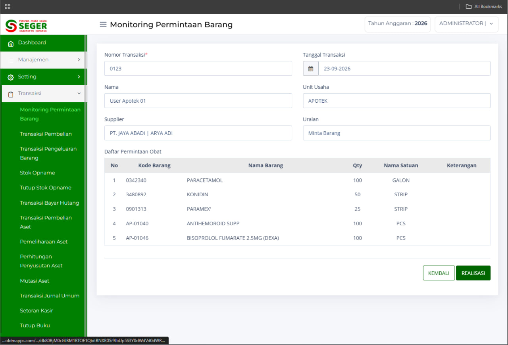Click BISOPROLOL FUMARATE 2.5MG (DEXA) row

(x=297, y=238)
